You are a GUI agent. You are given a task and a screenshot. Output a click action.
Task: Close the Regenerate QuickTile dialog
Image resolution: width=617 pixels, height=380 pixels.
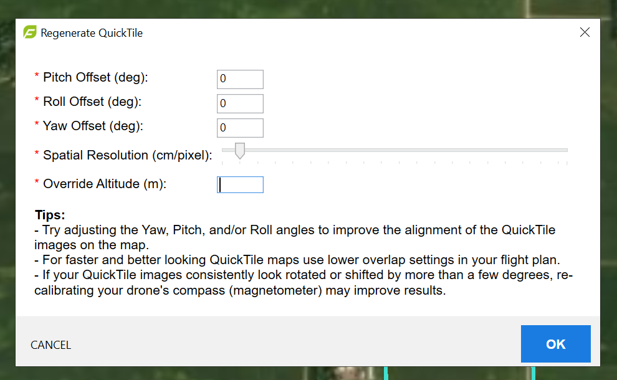(x=585, y=32)
